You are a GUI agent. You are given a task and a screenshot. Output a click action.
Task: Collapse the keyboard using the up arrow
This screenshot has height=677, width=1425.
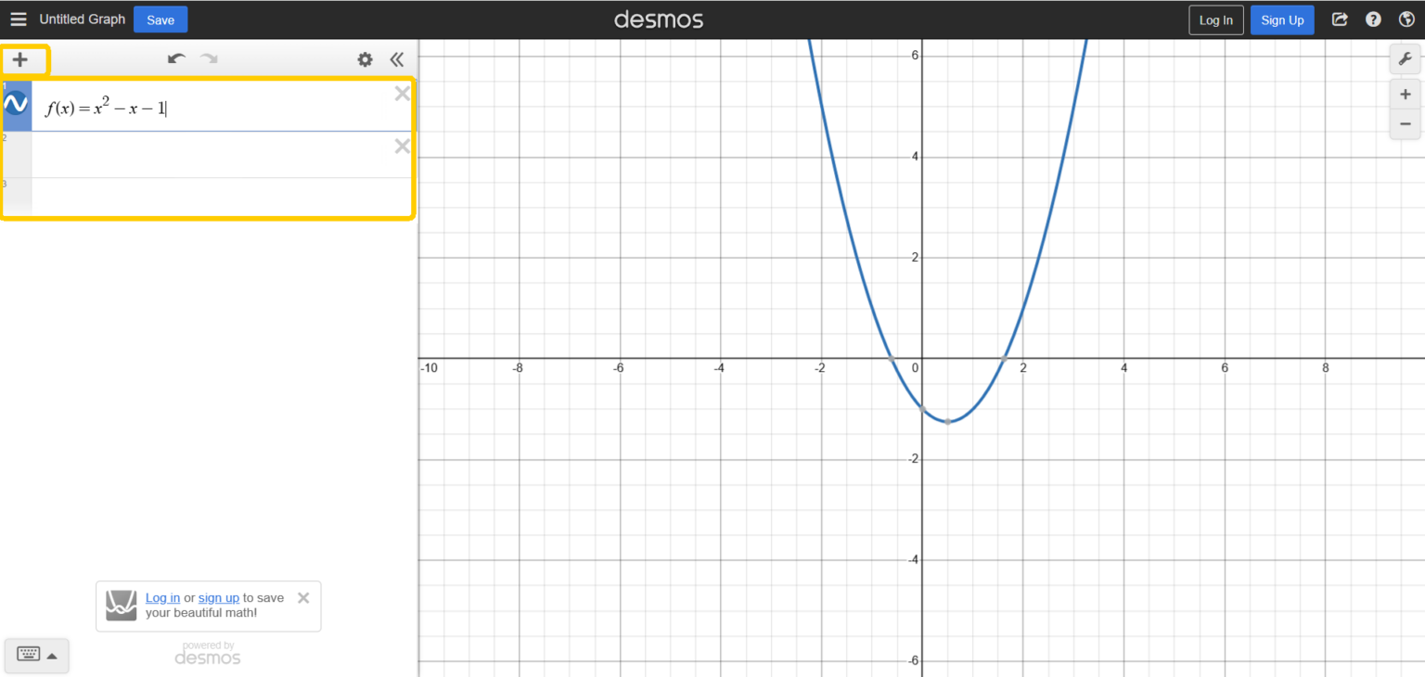point(52,655)
